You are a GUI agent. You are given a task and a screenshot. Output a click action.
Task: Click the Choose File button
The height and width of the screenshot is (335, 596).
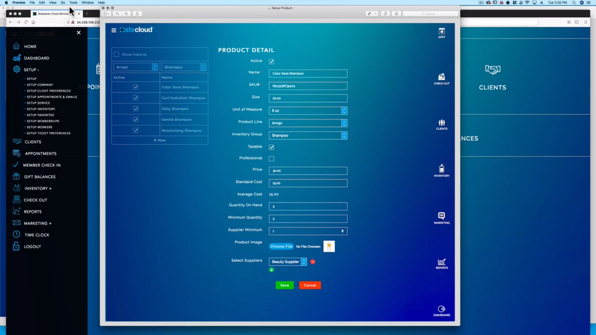(281, 246)
